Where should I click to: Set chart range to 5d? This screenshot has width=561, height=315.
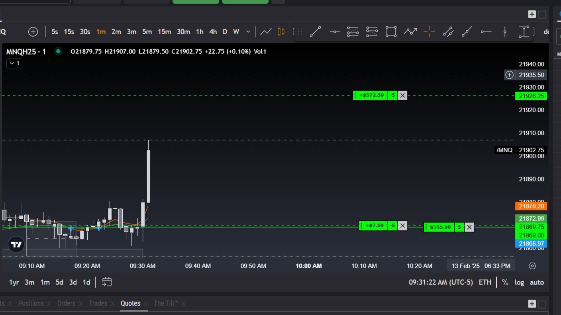(59, 282)
